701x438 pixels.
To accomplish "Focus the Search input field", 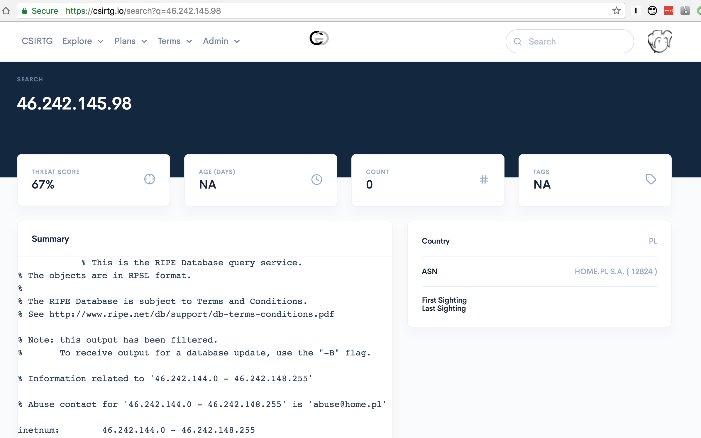I will [570, 41].
